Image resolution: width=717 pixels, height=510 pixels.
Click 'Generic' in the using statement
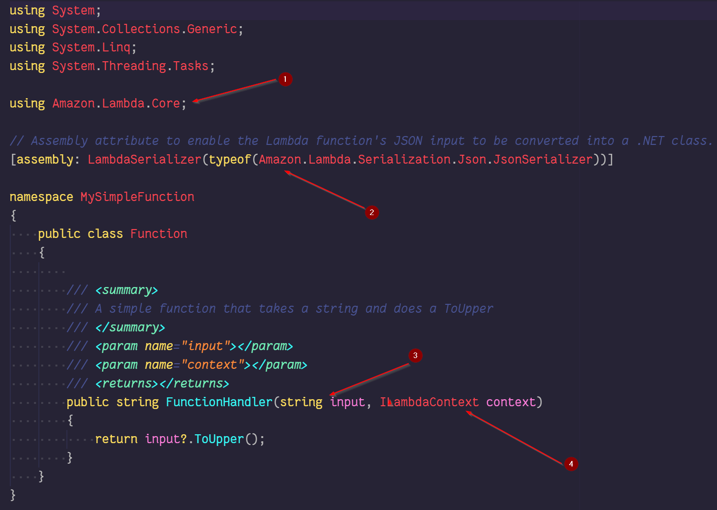coord(212,29)
